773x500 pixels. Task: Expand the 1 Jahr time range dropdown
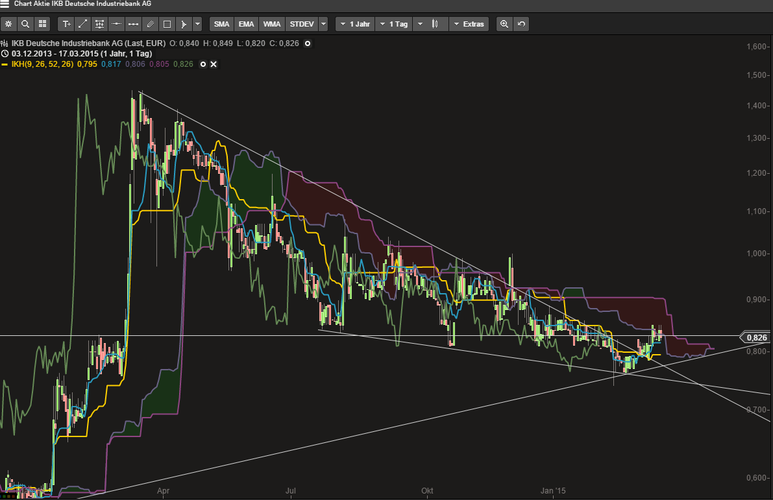tap(354, 24)
